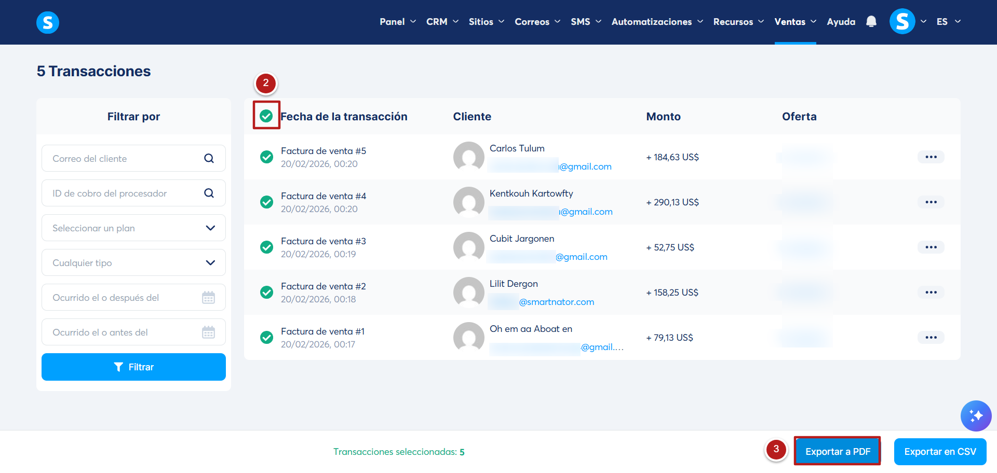Open the three-dot menu for Factura de venta #4
Image resolution: width=997 pixels, height=473 pixels.
point(931,202)
